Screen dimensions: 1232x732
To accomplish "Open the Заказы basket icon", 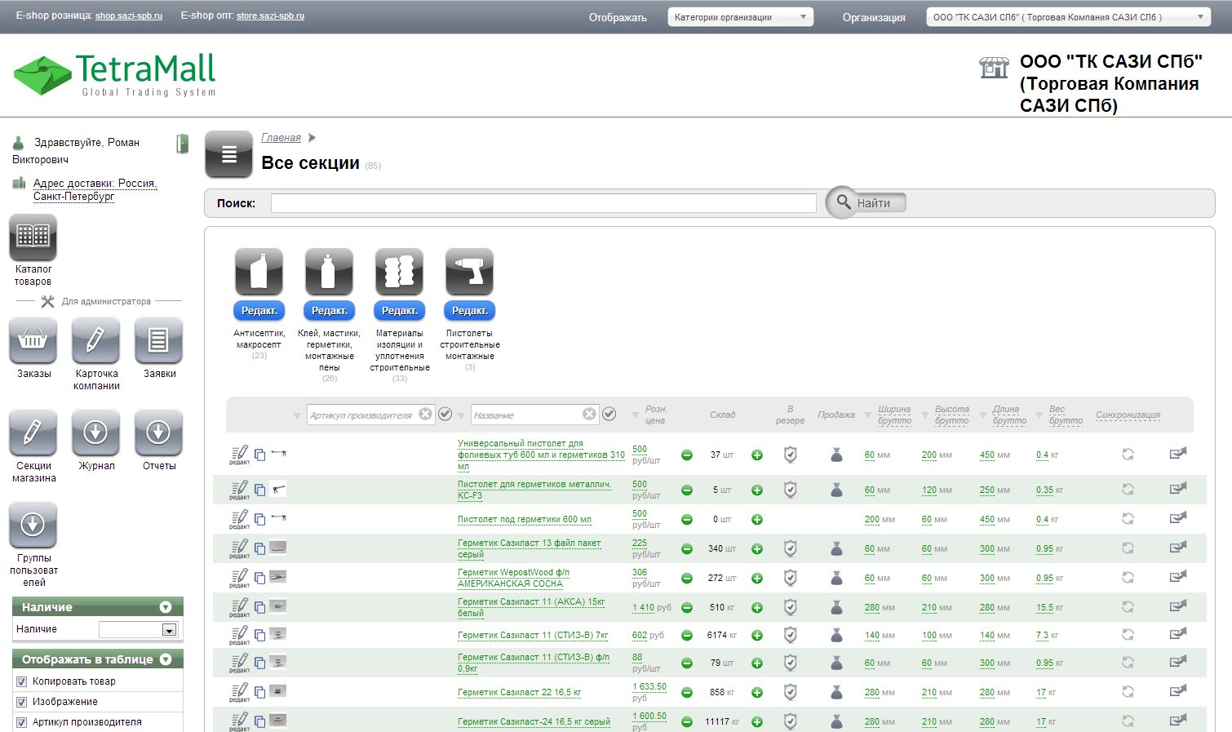I will tap(33, 340).
